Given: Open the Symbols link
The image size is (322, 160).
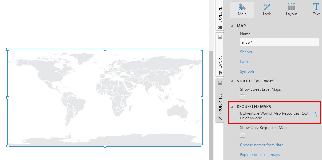Looking at the screenshot, I should point(247,71).
